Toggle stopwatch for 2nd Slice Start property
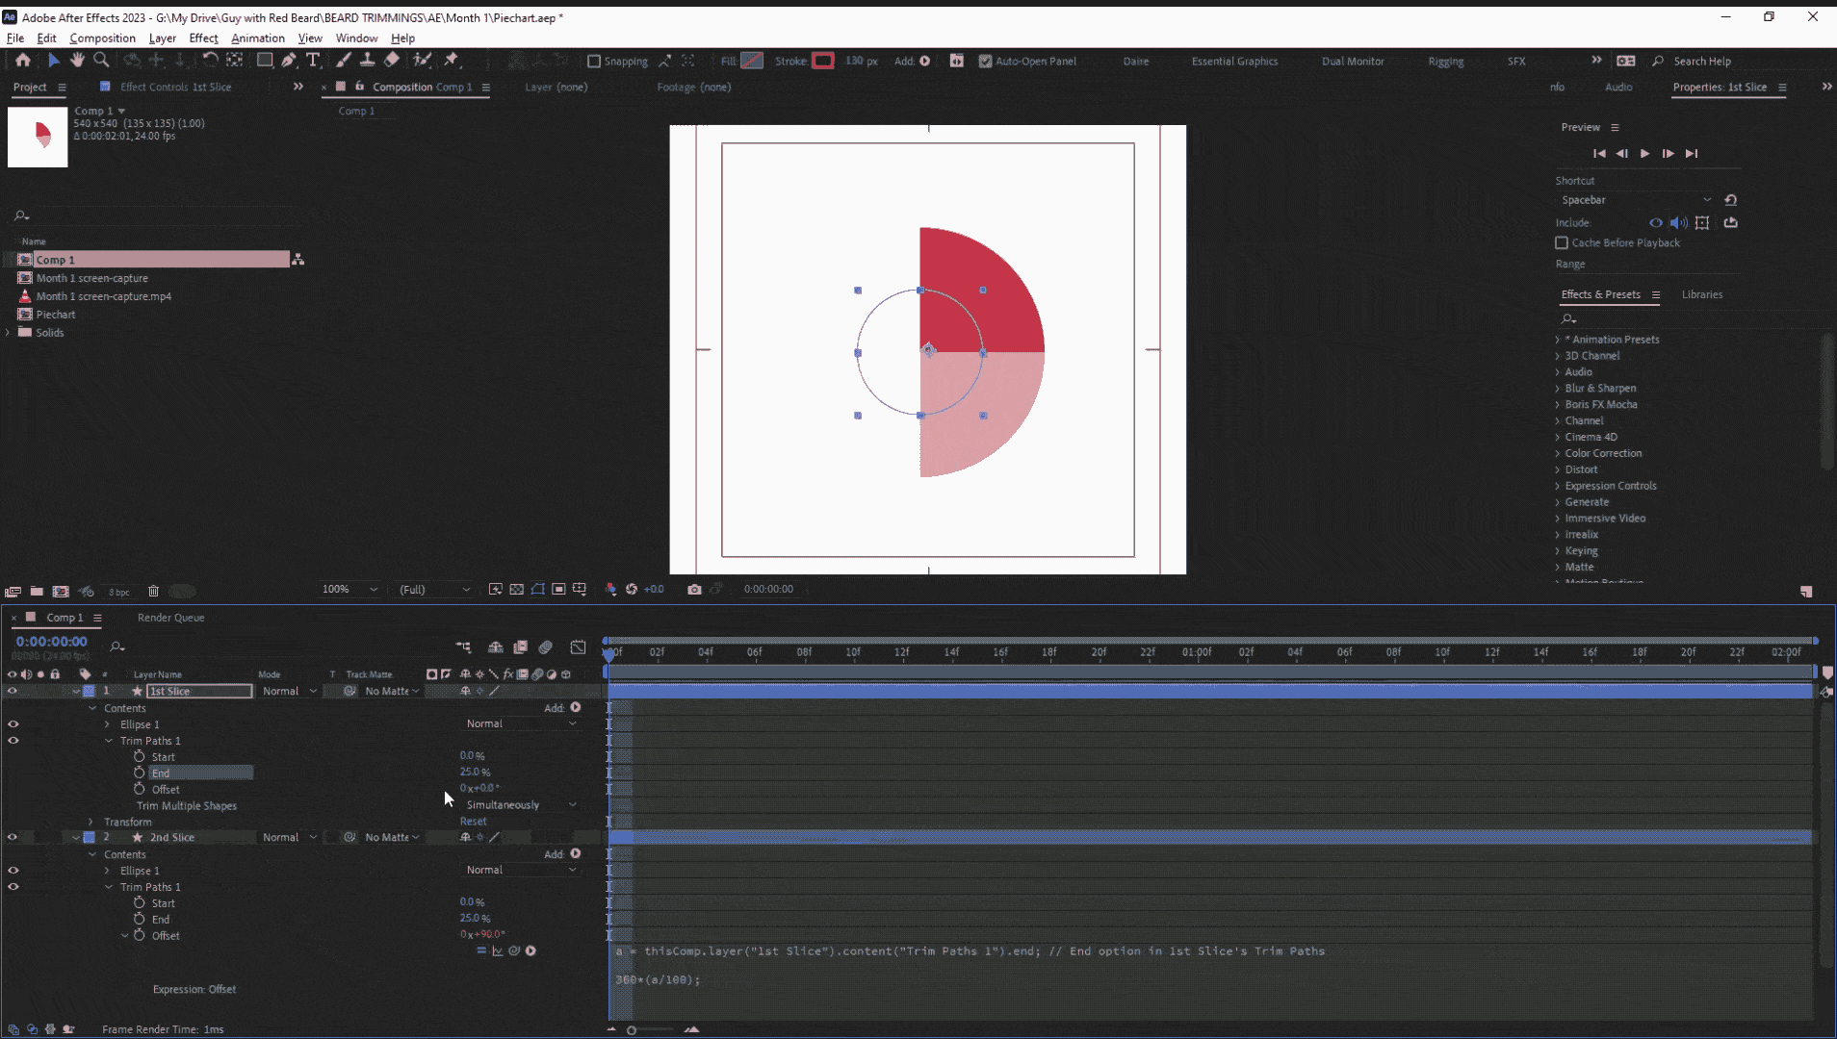Viewport: 1837px width, 1039px height. [x=140, y=902]
